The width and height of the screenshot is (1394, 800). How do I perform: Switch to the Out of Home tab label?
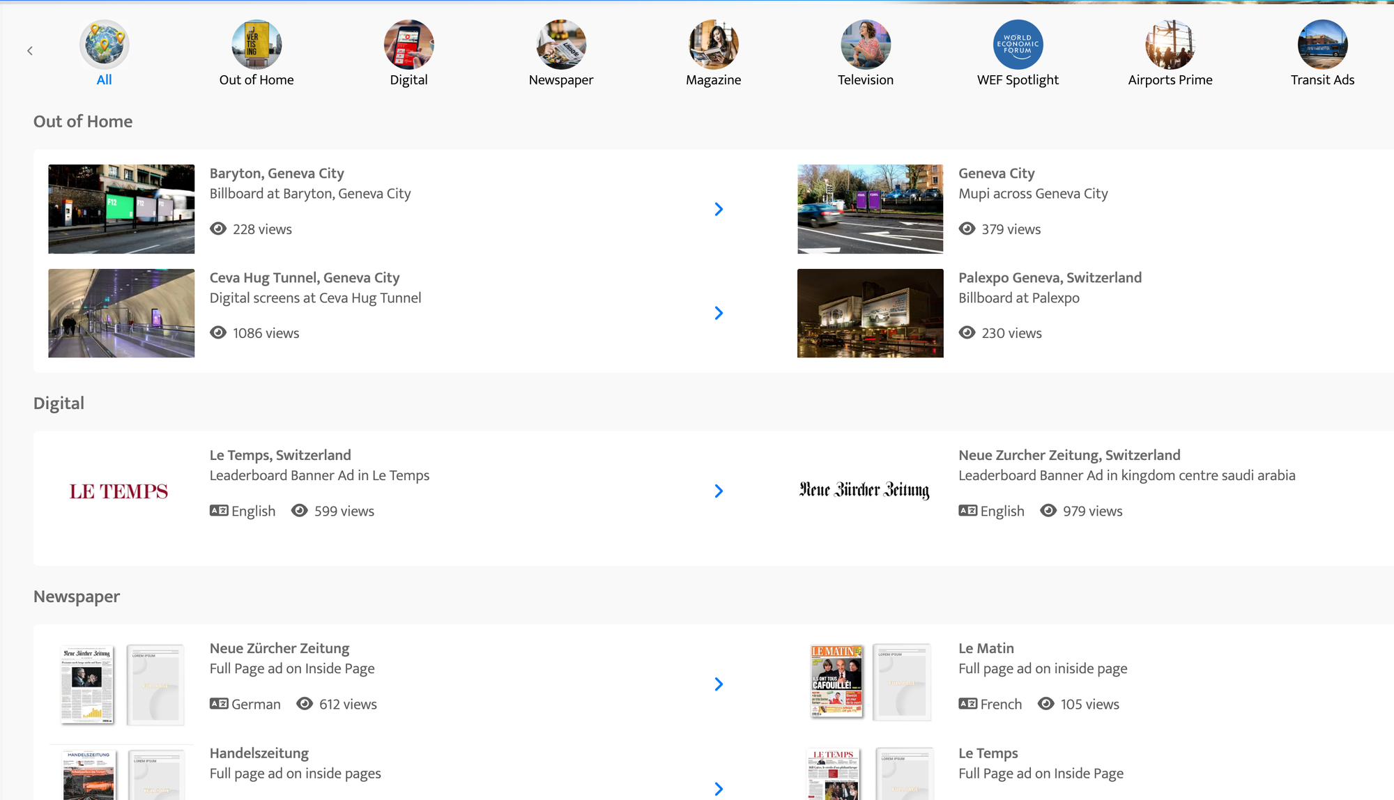coord(256,79)
